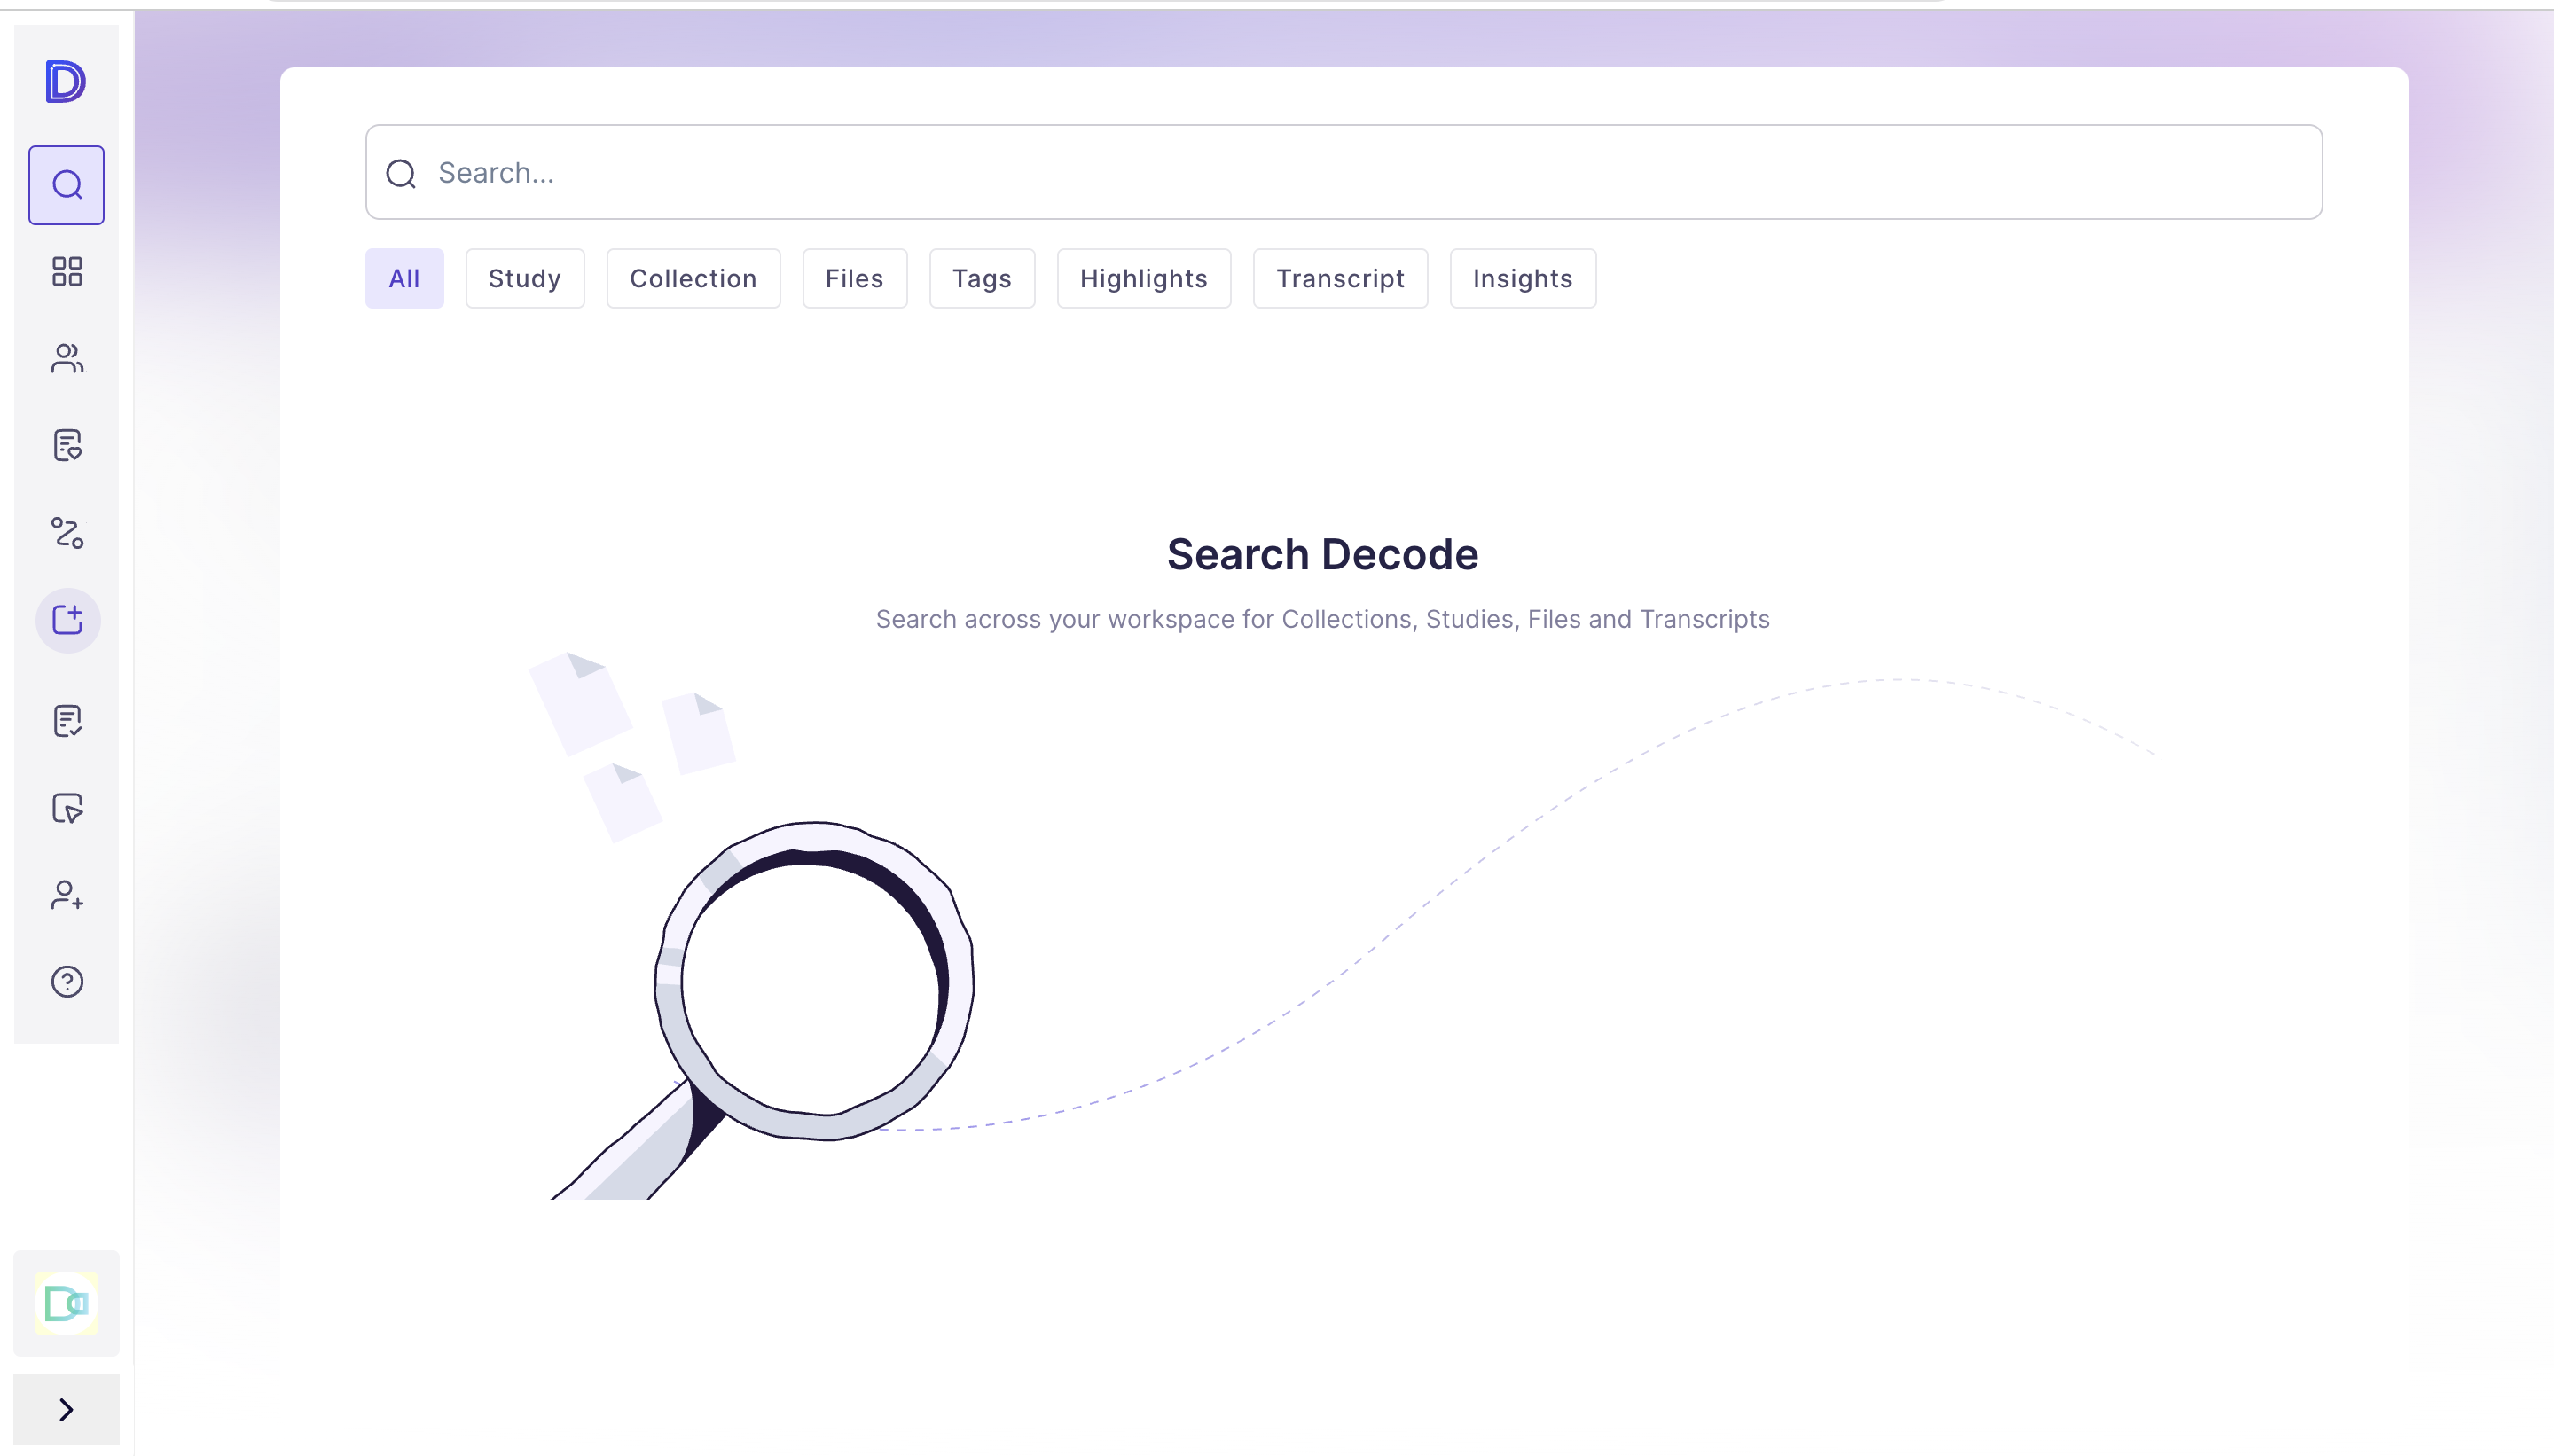Select the Insights filter tab
Screen dimensions: 2554x1456
[1522, 278]
